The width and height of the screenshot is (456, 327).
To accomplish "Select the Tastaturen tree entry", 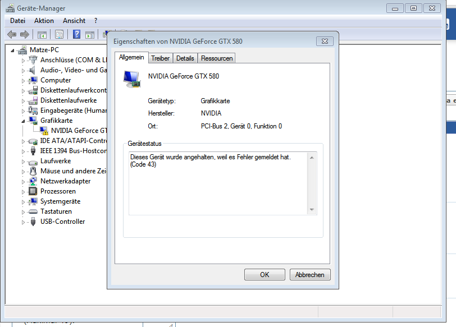I will point(56,211).
